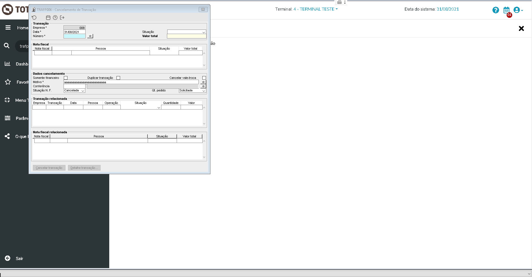The height and width of the screenshot is (277, 532).
Task: Click the Menu collapse icon in sidebar
Action: click(7, 100)
